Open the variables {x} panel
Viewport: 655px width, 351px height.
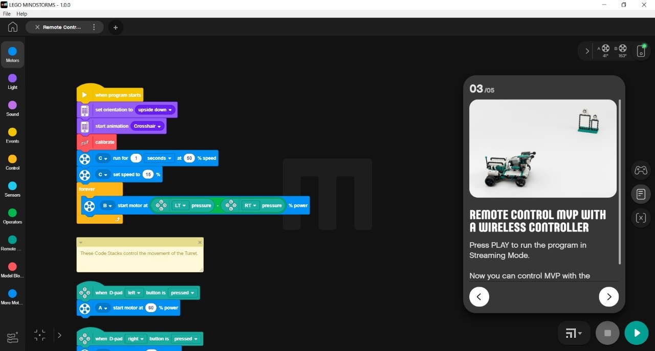[641, 218]
